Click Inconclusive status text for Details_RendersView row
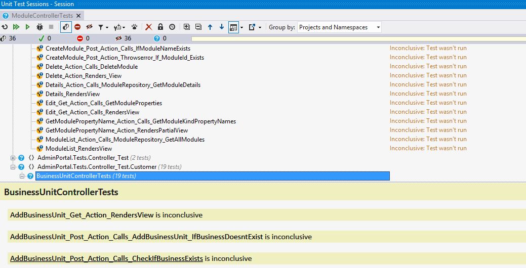 coord(428,94)
